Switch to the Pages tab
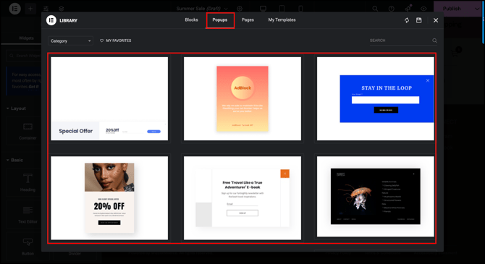The image size is (485, 264). click(248, 20)
